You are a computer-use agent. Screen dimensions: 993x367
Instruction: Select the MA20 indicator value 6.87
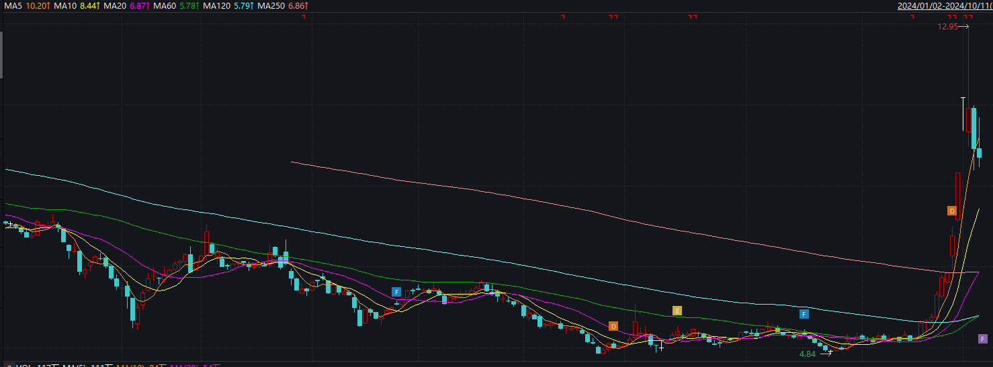pyautogui.click(x=140, y=6)
